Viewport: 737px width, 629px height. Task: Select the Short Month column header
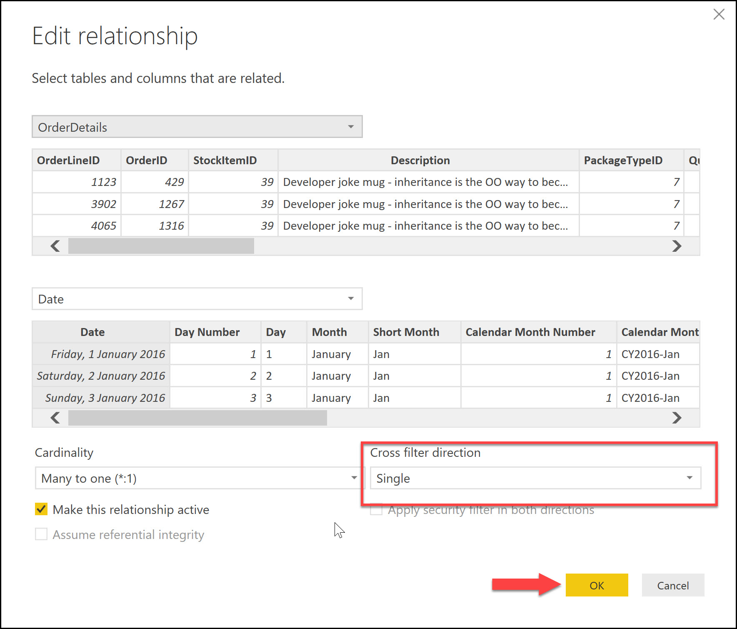[415, 332]
